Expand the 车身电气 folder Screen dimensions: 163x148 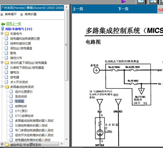tap(2, 34)
